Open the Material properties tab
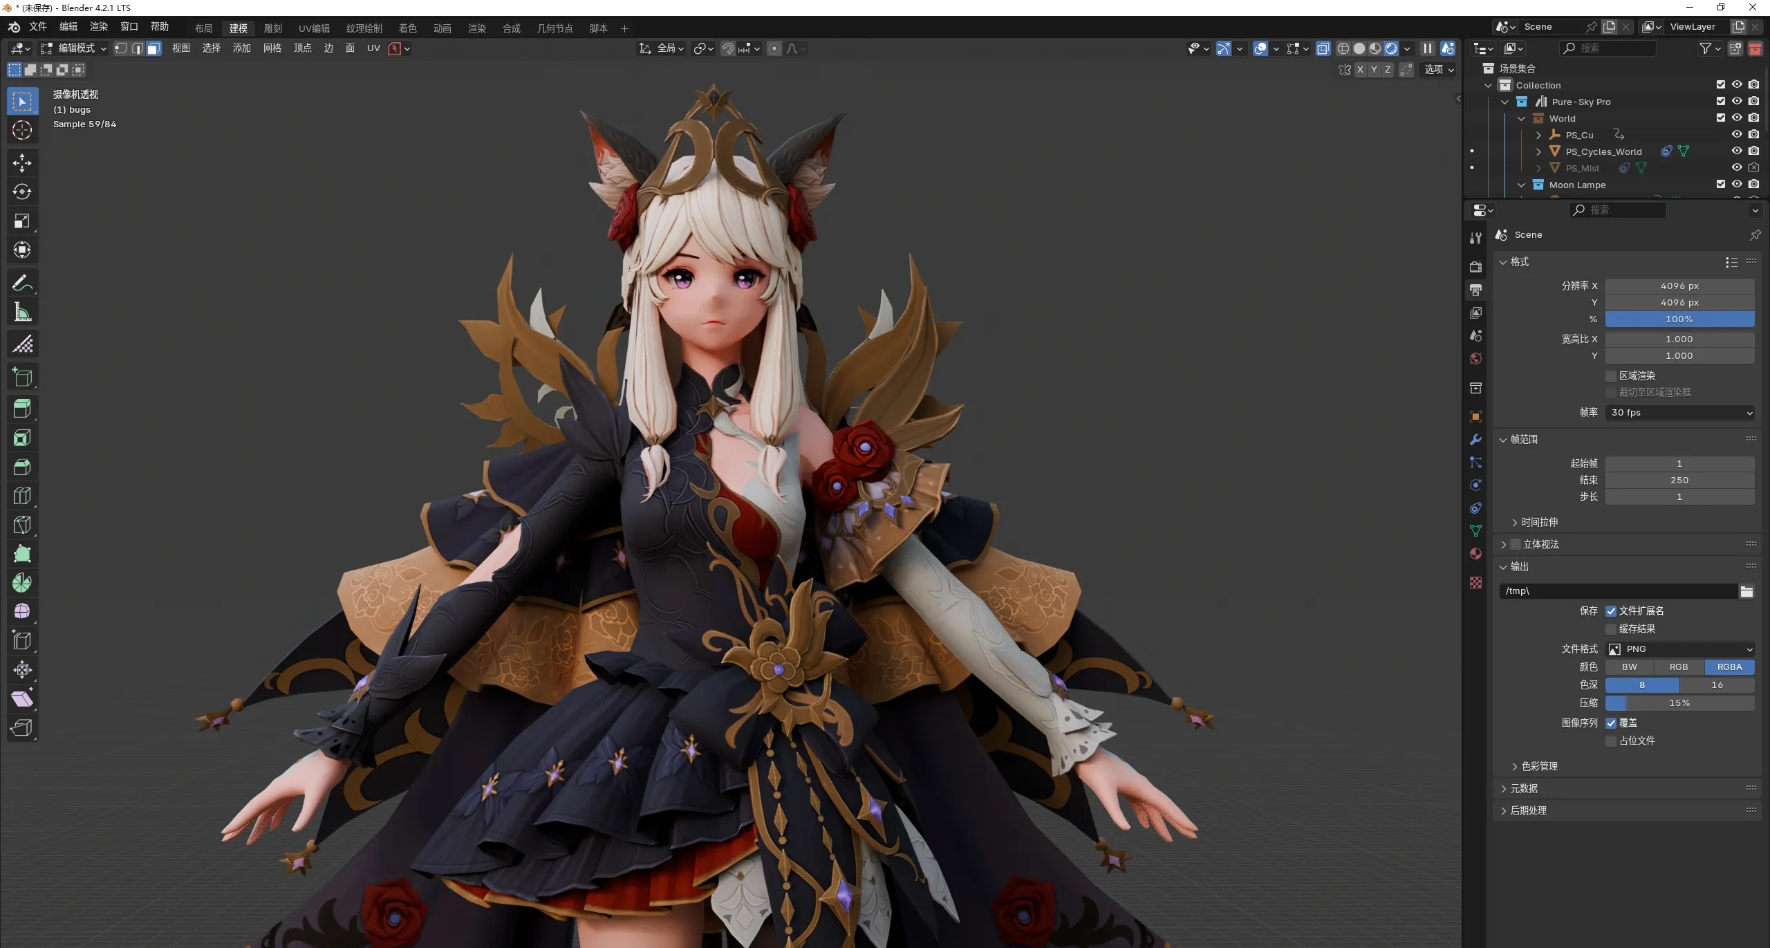The width and height of the screenshot is (1770, 948). click(x=1475, y=554)
